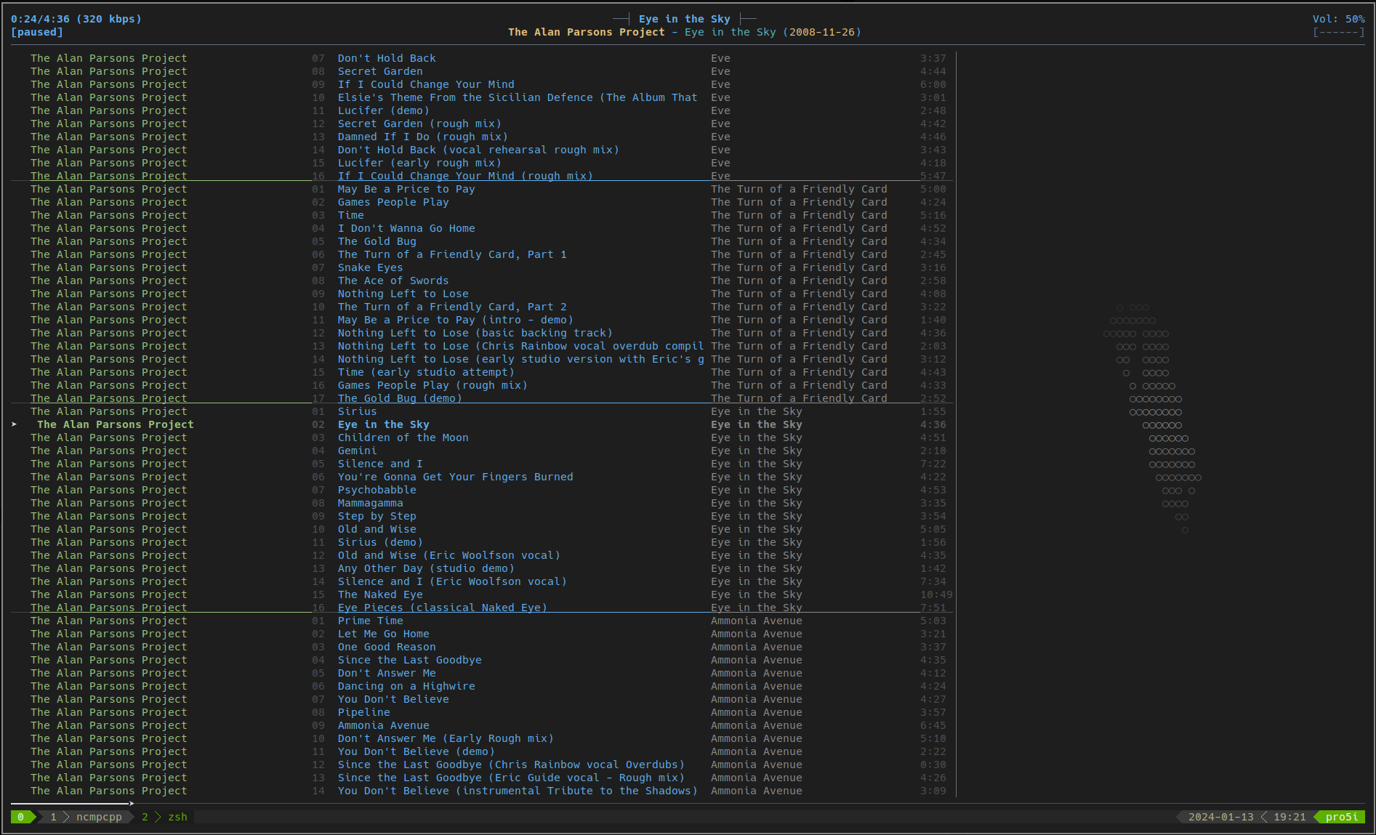Viewport: 1376px width, 835px height.
Task: Select the track Mammagamma
Action: click(x=370, y=503)
